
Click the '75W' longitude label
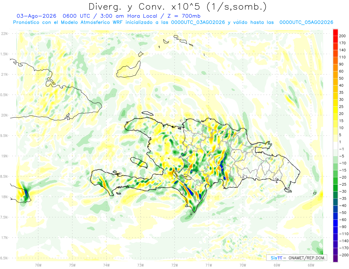pos(72,265)
